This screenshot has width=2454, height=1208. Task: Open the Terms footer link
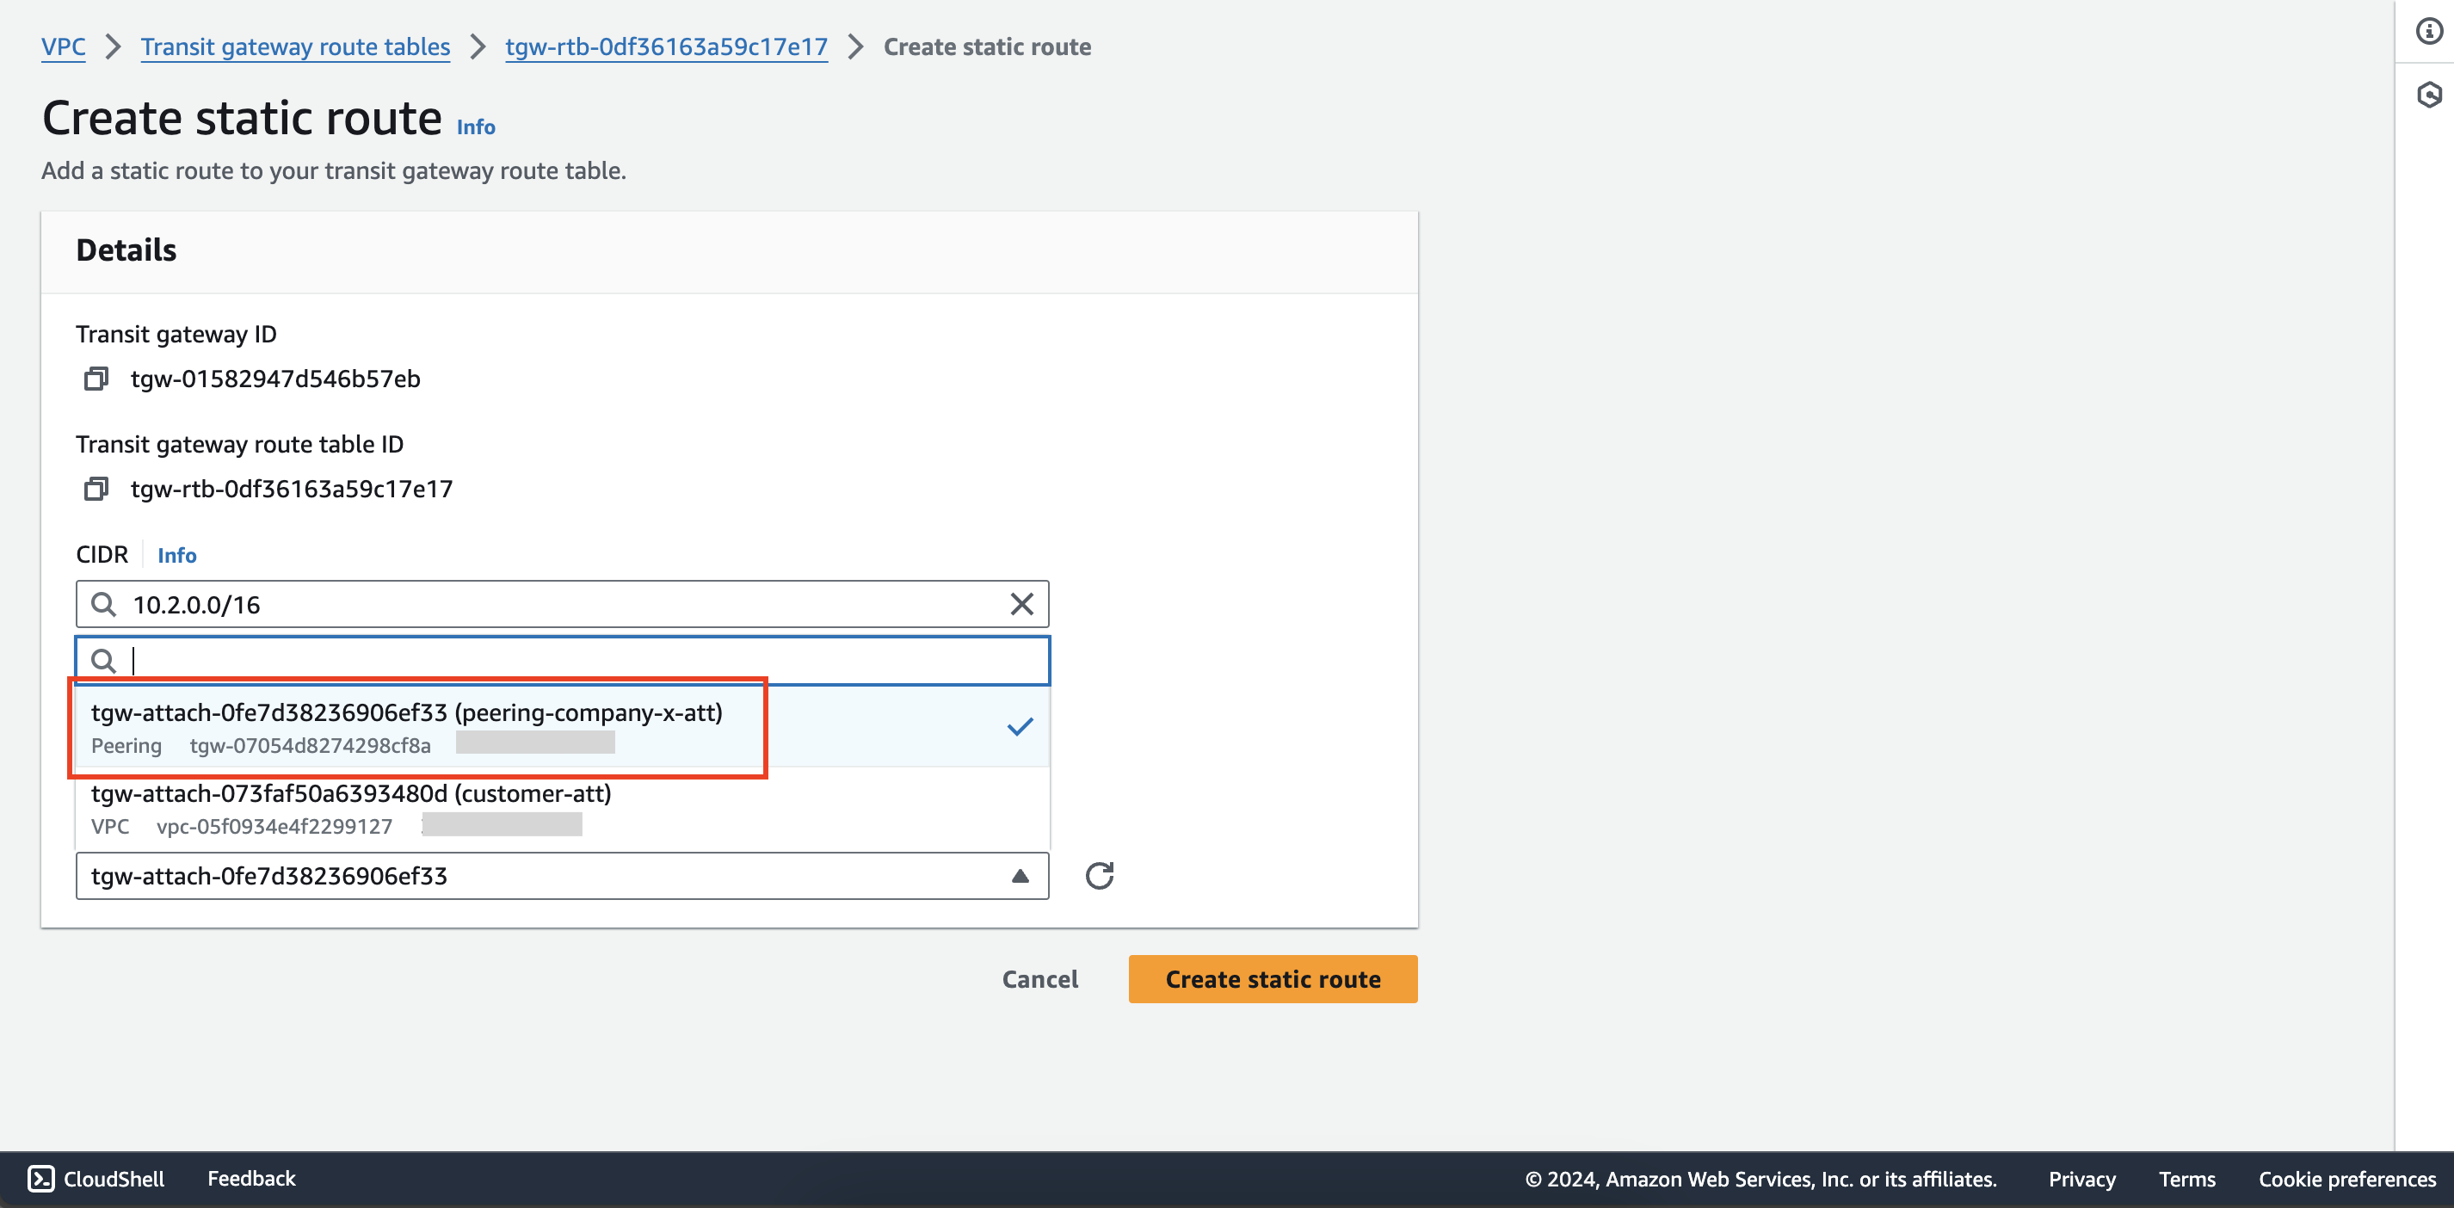coord(2186,1179)
